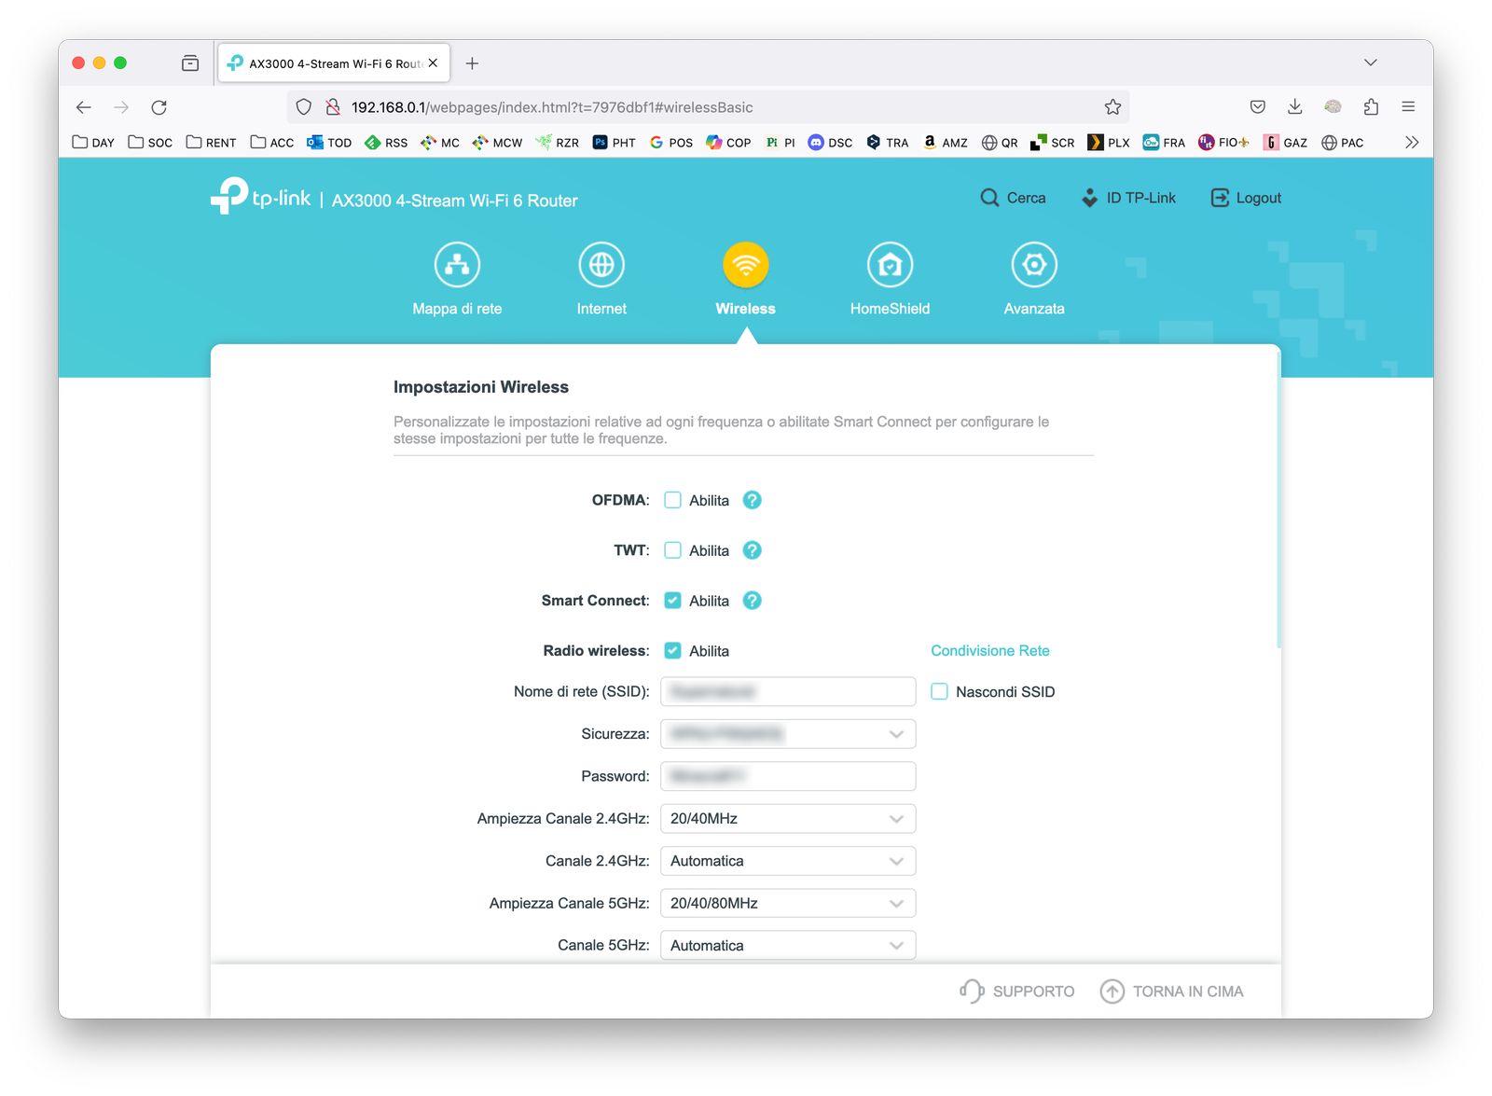Expand the Sicurezza dropdown
The width and height of the screenshot is (1492, 1096).
point(788,734)
